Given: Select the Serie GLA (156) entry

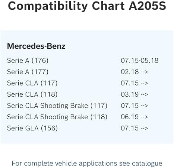Looking at the screenshot, I should pyautogui.click(x=32, y=128).
